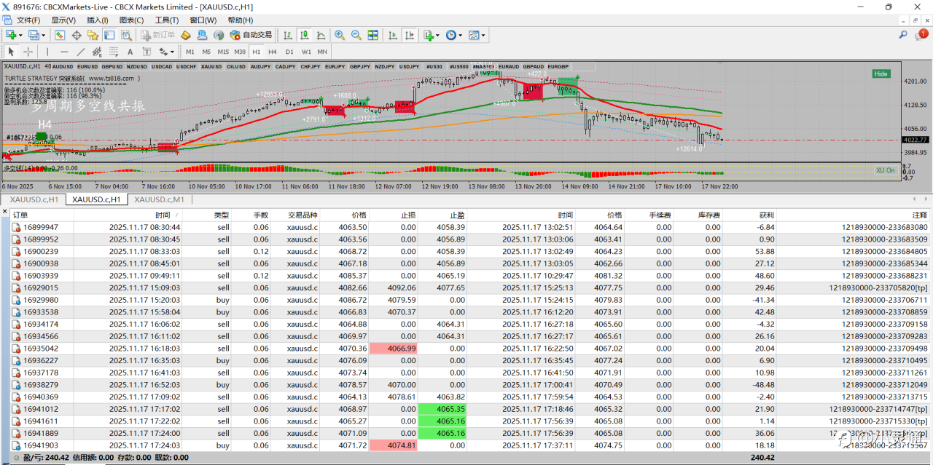Switch to candlestick chart mode
Screen dimensions: 933x465
pyautogui.click(x=305, y=35)
